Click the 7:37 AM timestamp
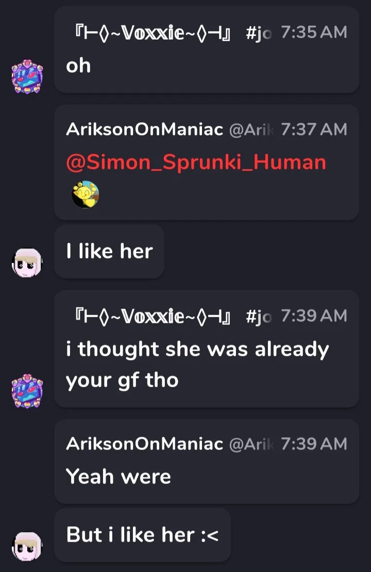Image resolution: width=371 pixels, height=572 pixels. click(x=314, y=130)
